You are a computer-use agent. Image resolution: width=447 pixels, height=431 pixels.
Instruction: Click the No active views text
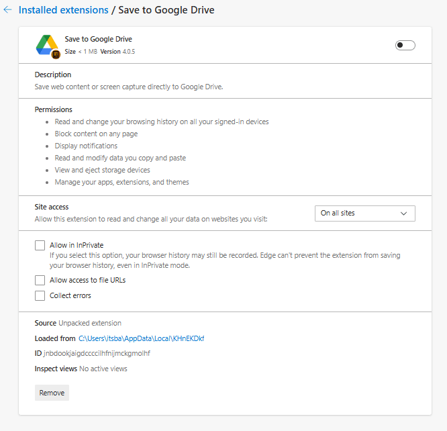[x=103, y=369]
